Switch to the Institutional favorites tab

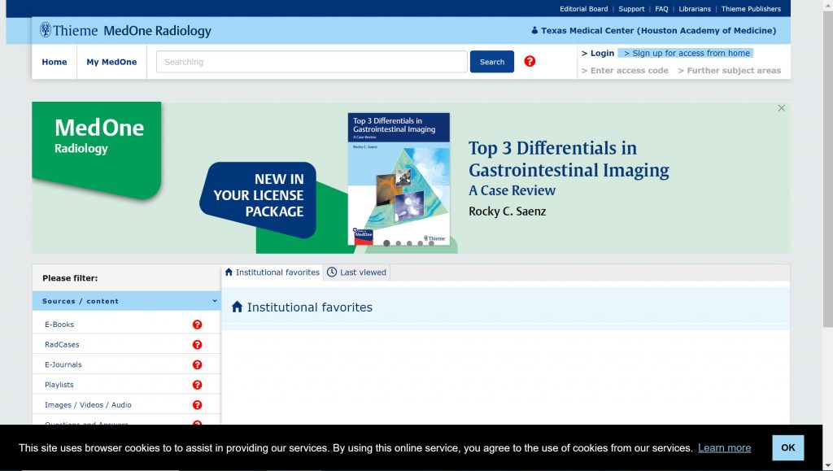273,273
